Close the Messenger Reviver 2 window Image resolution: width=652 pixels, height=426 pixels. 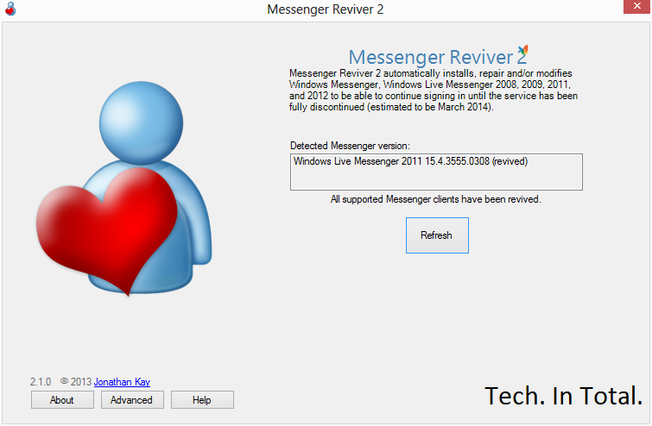point(636,7)
